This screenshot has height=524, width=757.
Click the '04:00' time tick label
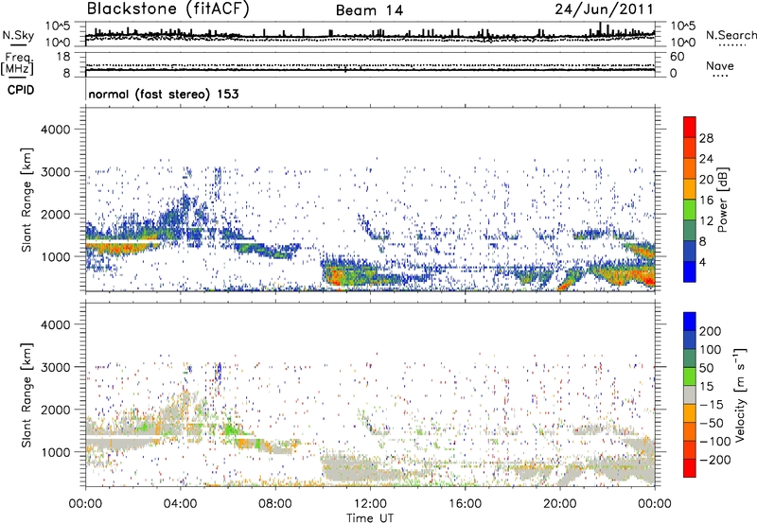tap(181, 504)
